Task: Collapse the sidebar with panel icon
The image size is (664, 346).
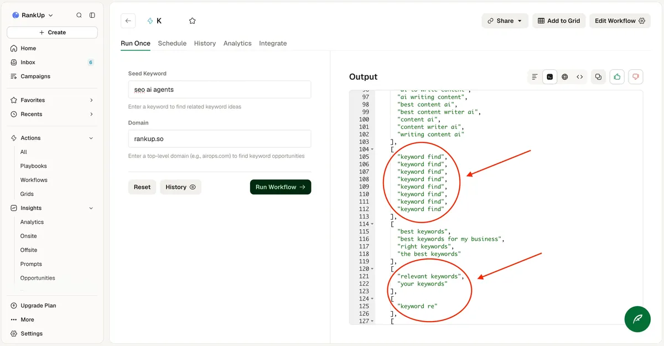Action: tap(92, 16)
